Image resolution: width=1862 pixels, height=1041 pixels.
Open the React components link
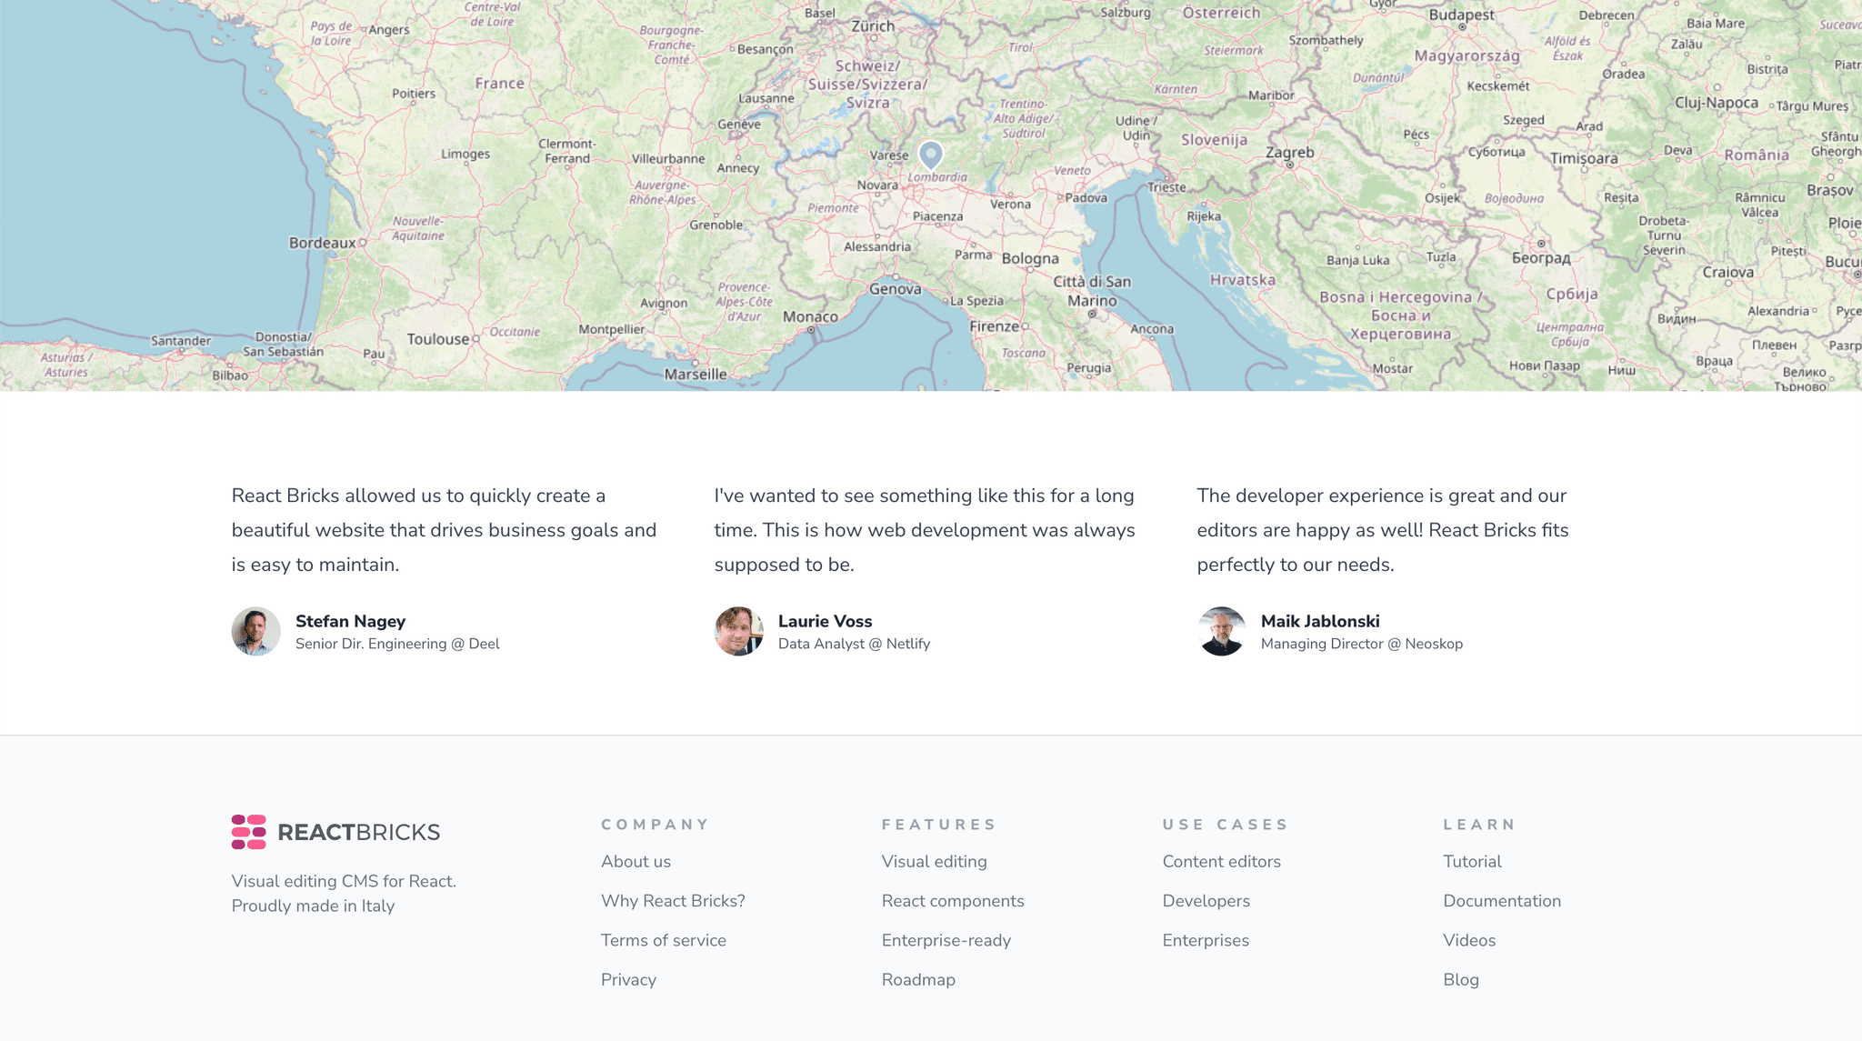(953, 900)
